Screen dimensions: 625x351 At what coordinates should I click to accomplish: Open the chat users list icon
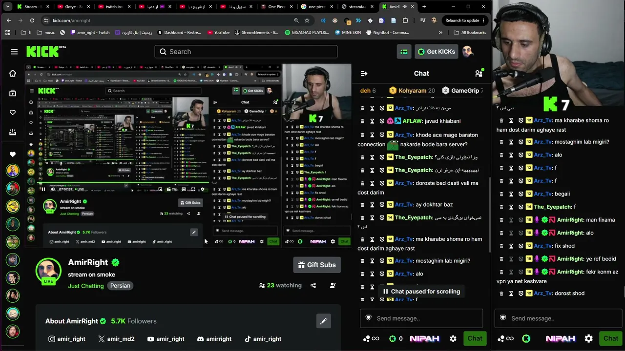(x=479, y=73)
